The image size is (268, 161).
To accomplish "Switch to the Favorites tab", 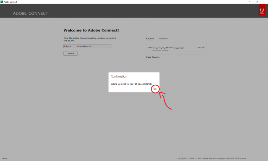I will [163, 38].
